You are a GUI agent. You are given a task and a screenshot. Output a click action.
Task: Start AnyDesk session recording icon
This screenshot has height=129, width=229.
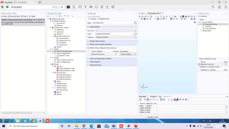point(113,7)
